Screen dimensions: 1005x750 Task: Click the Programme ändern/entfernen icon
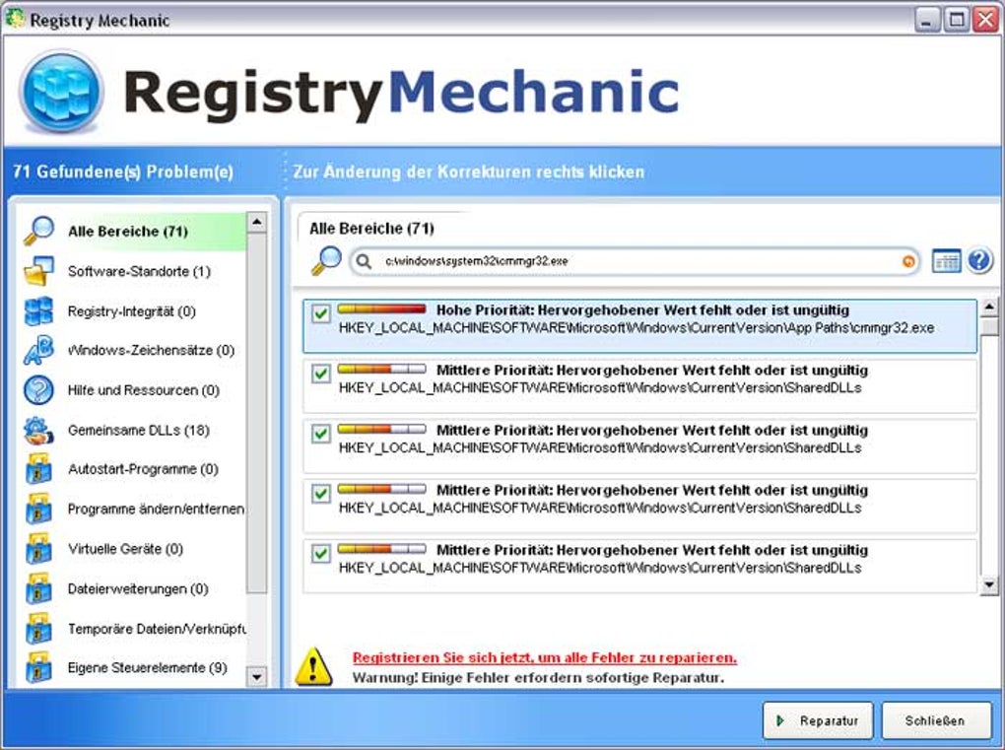pos(39,509)
